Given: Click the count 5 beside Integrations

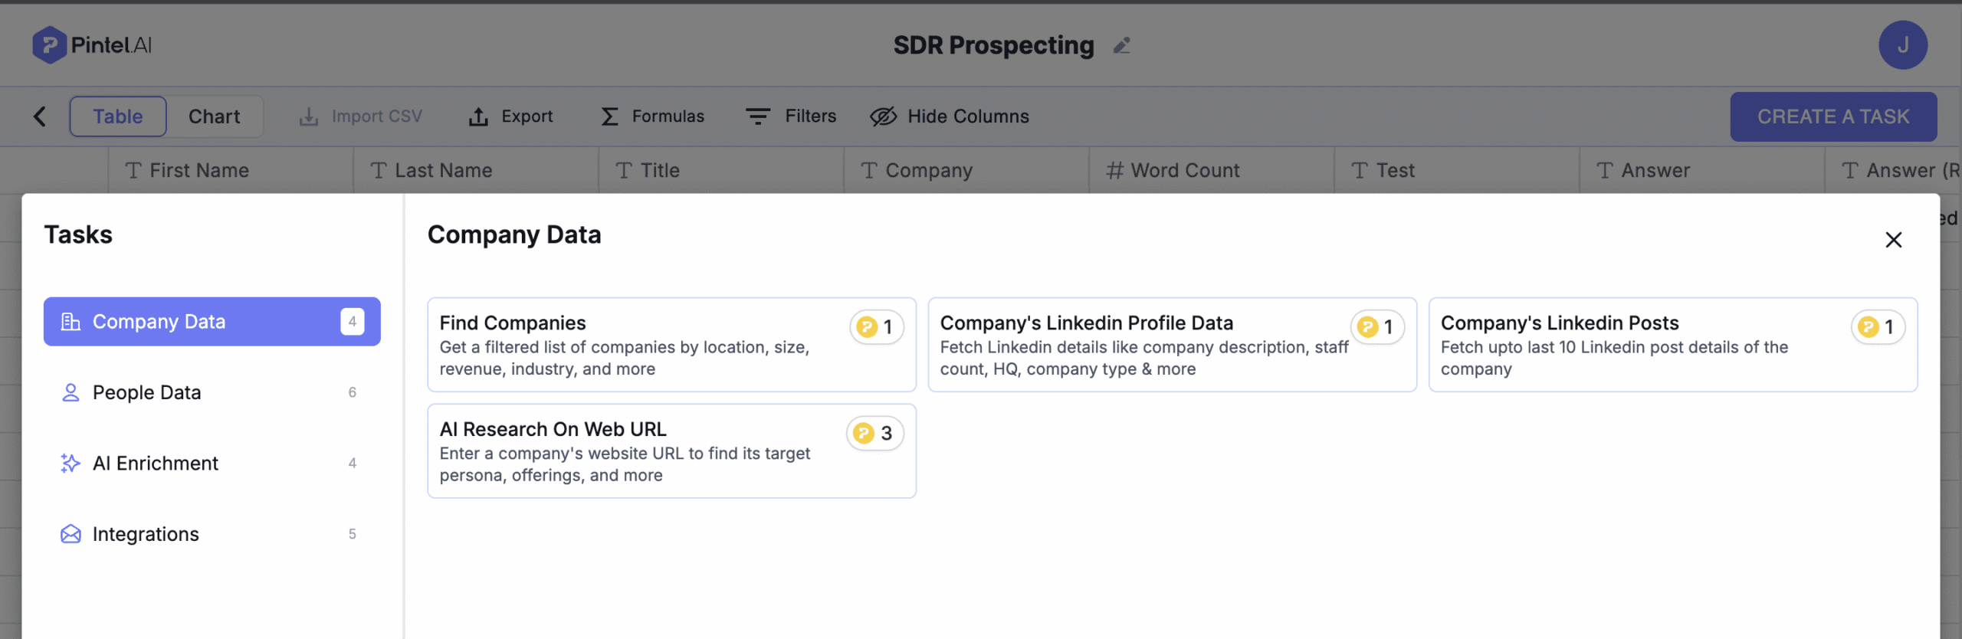Looking at the screenshot, I should (x=353, y=534).
